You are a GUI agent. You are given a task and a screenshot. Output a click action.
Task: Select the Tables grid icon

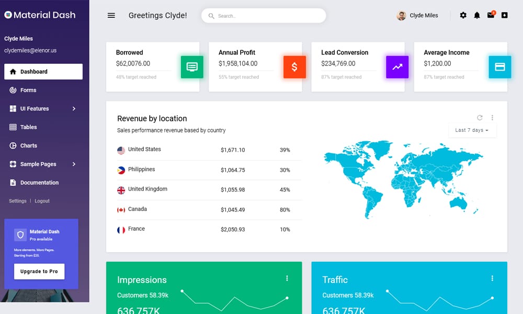(13, 127)
